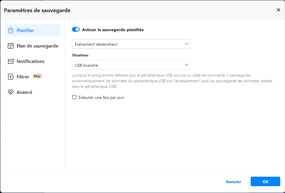This screenshot has height=193, width=285.
Task: Confirm settings with the OK button
Action: [x=265, y=181]
